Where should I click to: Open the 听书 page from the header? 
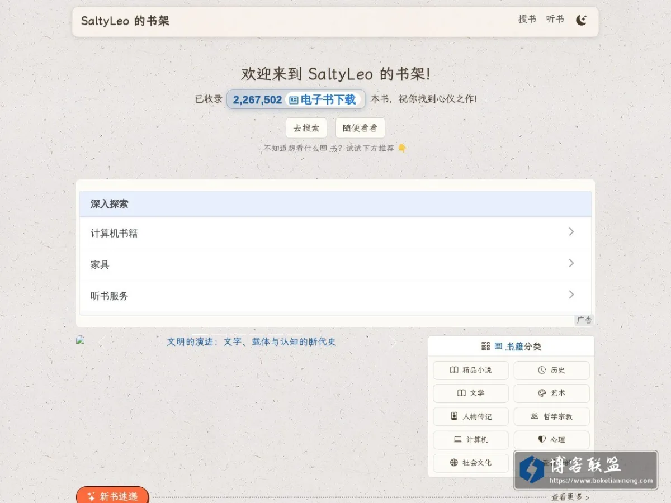tap(555, 19)
